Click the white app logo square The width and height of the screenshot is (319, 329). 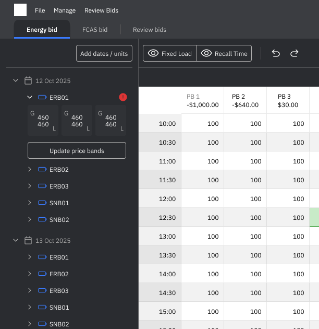point(20,10)
